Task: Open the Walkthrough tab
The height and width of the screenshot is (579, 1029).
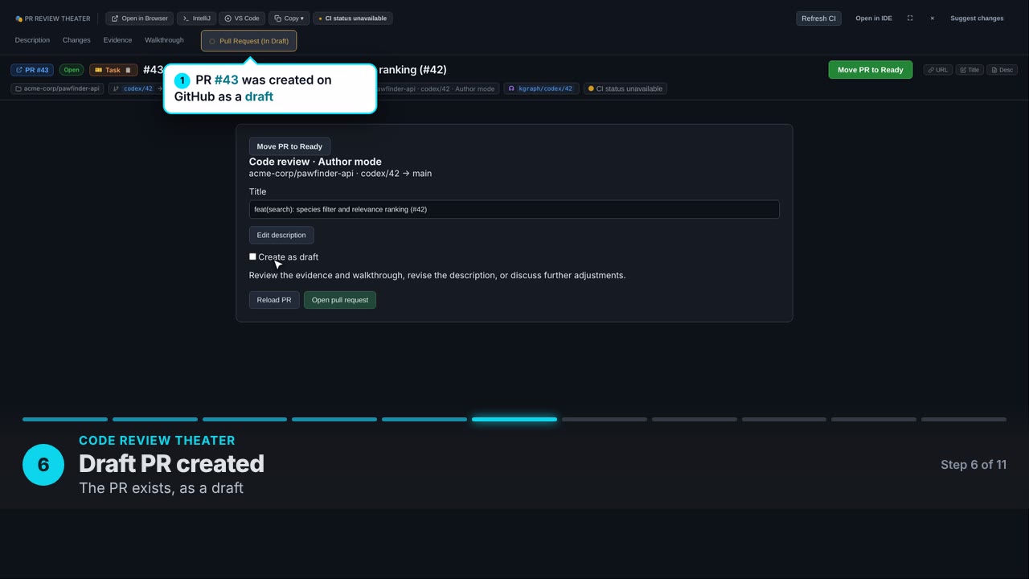Action: click(x=164, y=40)
